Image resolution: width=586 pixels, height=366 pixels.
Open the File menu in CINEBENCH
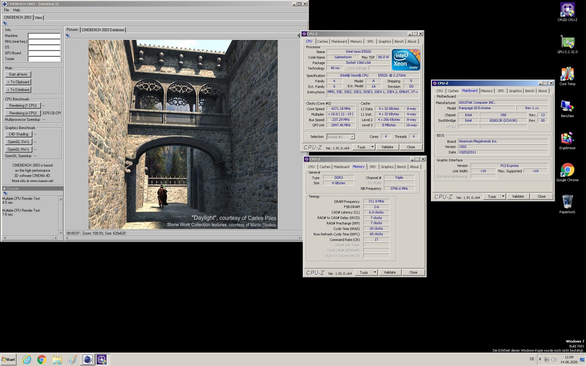click(x=6, y=10)
